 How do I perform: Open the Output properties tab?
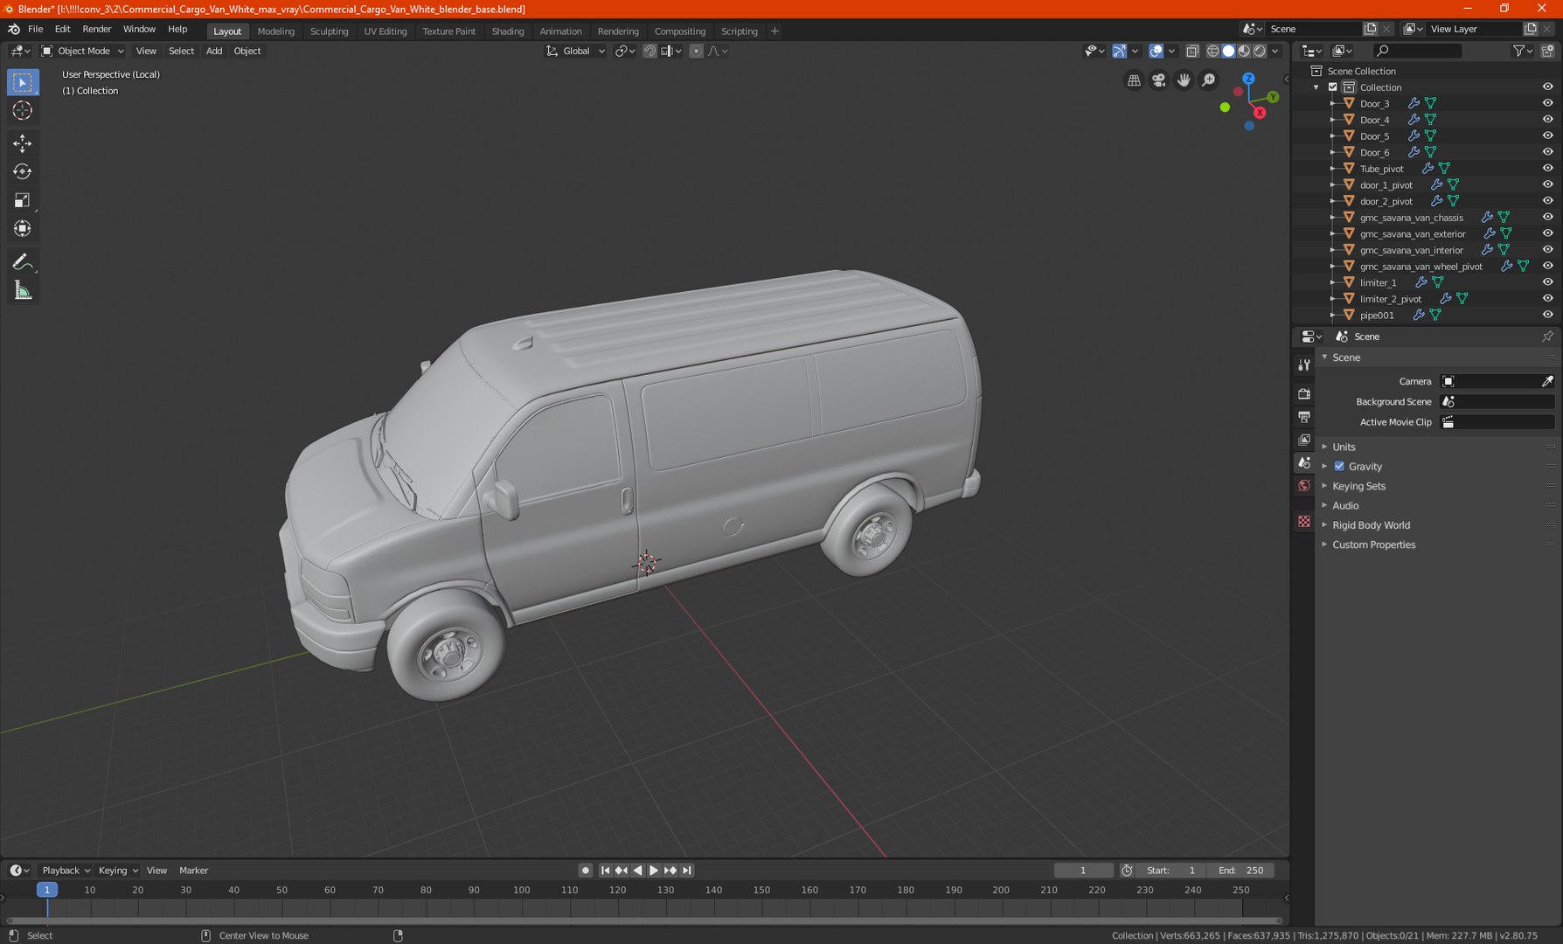coord(1304,417)
